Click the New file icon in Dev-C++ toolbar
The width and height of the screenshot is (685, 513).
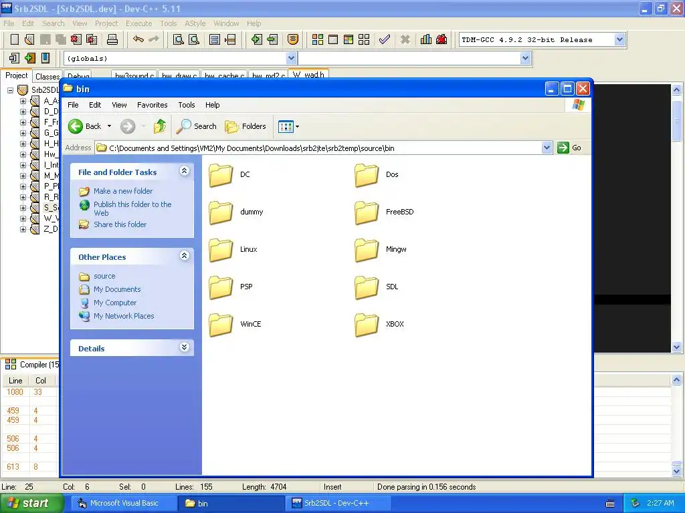point(15,39)
